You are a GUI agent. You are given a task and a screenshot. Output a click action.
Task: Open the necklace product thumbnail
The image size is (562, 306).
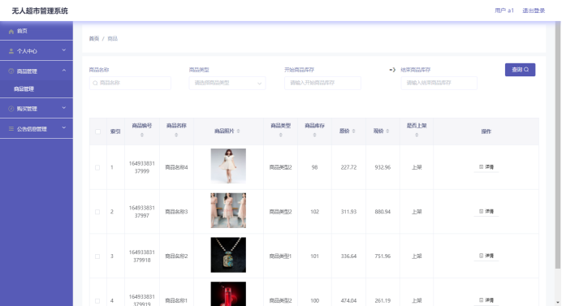coord(228,255)
